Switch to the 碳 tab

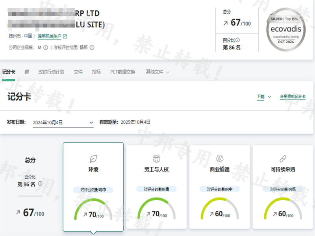pyautogui.click(x=27, y=72)
